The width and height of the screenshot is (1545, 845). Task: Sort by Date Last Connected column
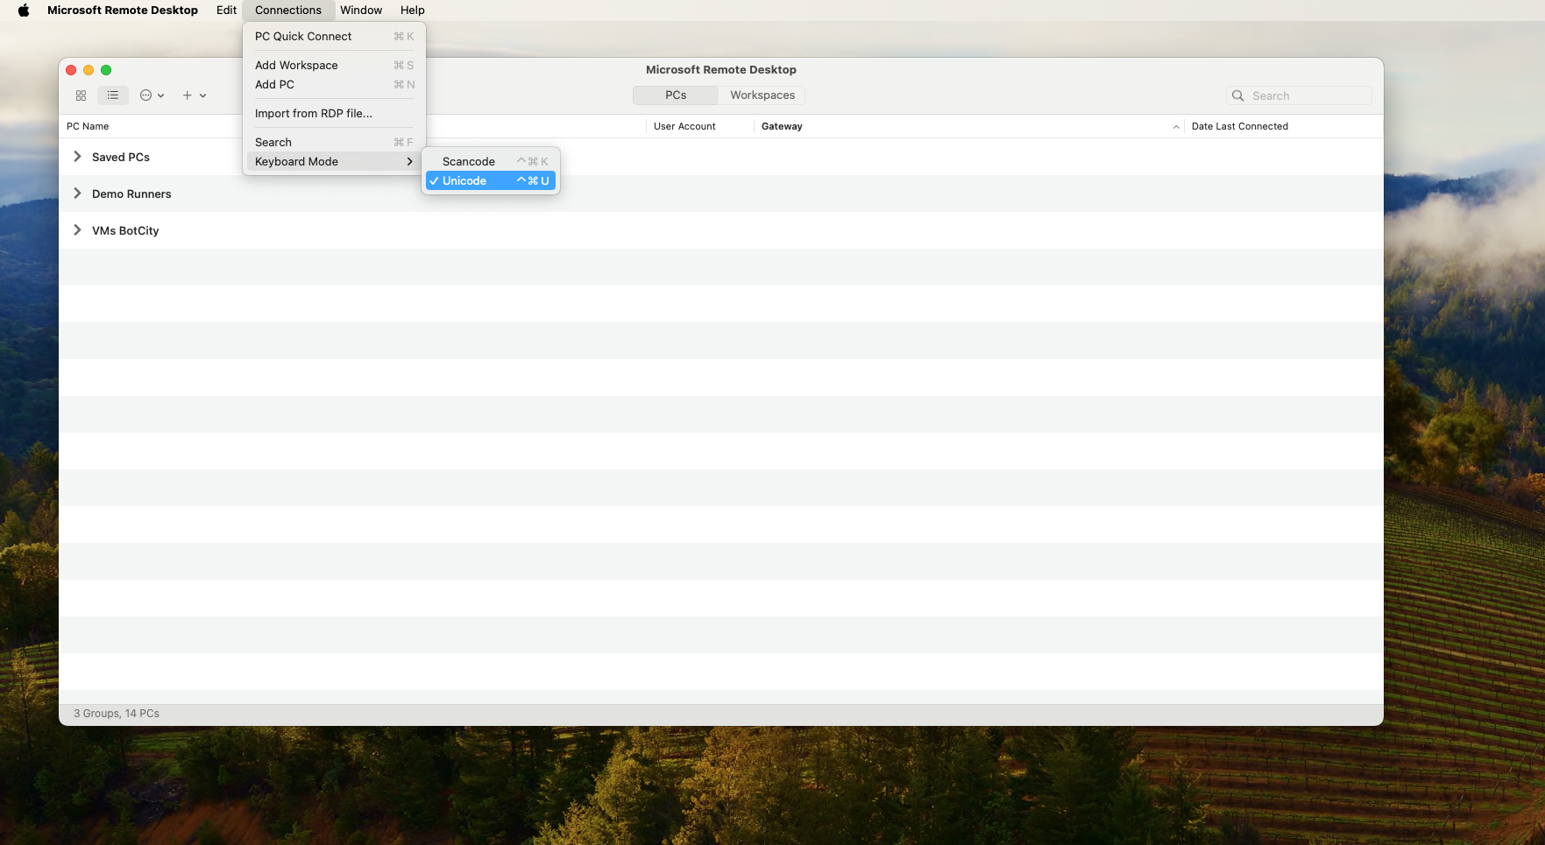tap(1240, 126)
